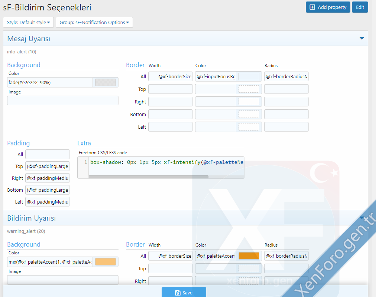Screen dimensions: 376x297
Task: Open warning_alert orange border color swatch
Action: (x=249, y=256)
